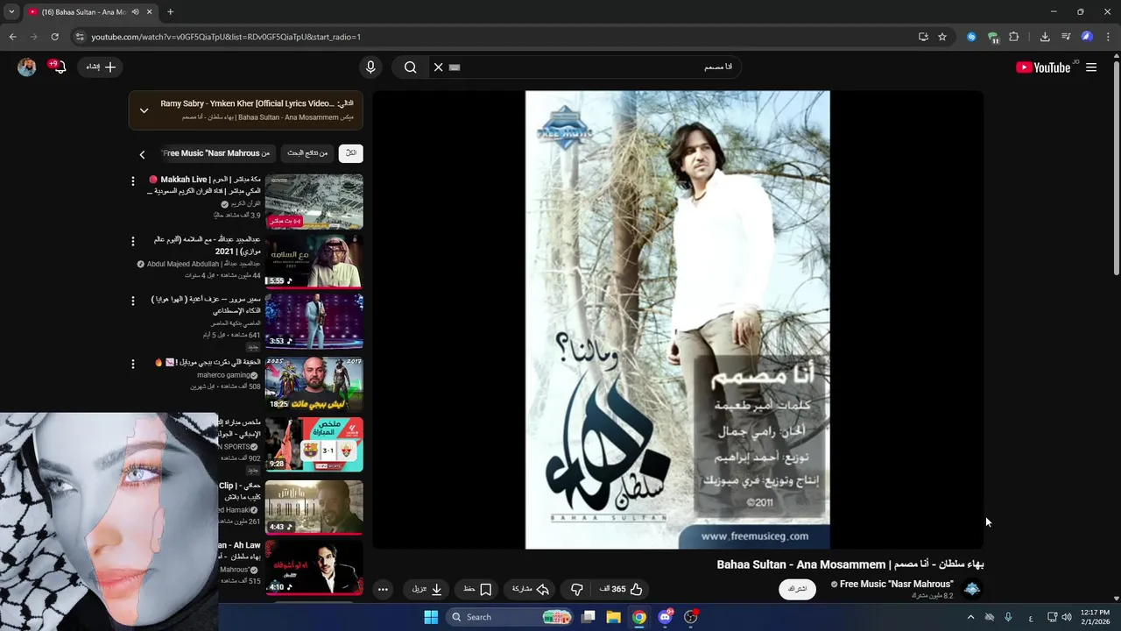This screenshot has width=1121, height=631.
Task: Select the 'من نتائج البحث' filter chip
Action: click(x=307, y=153)
